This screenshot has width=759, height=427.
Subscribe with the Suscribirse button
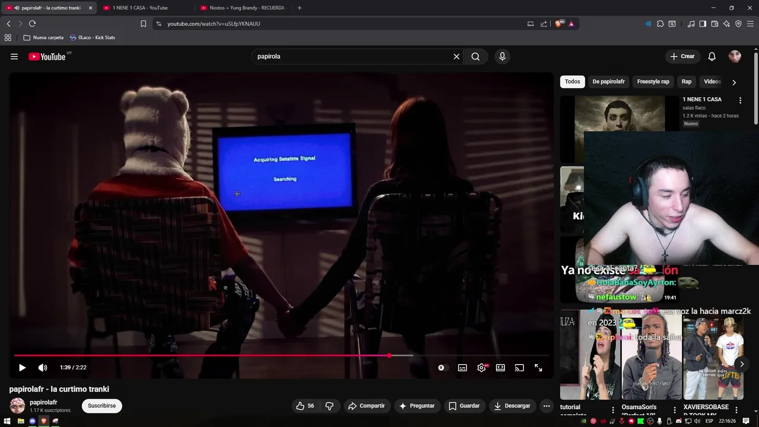click(102, 406)
